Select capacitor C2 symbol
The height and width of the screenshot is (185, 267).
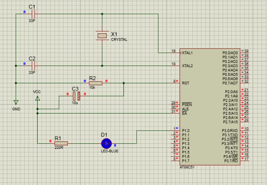tap(33, 66)
